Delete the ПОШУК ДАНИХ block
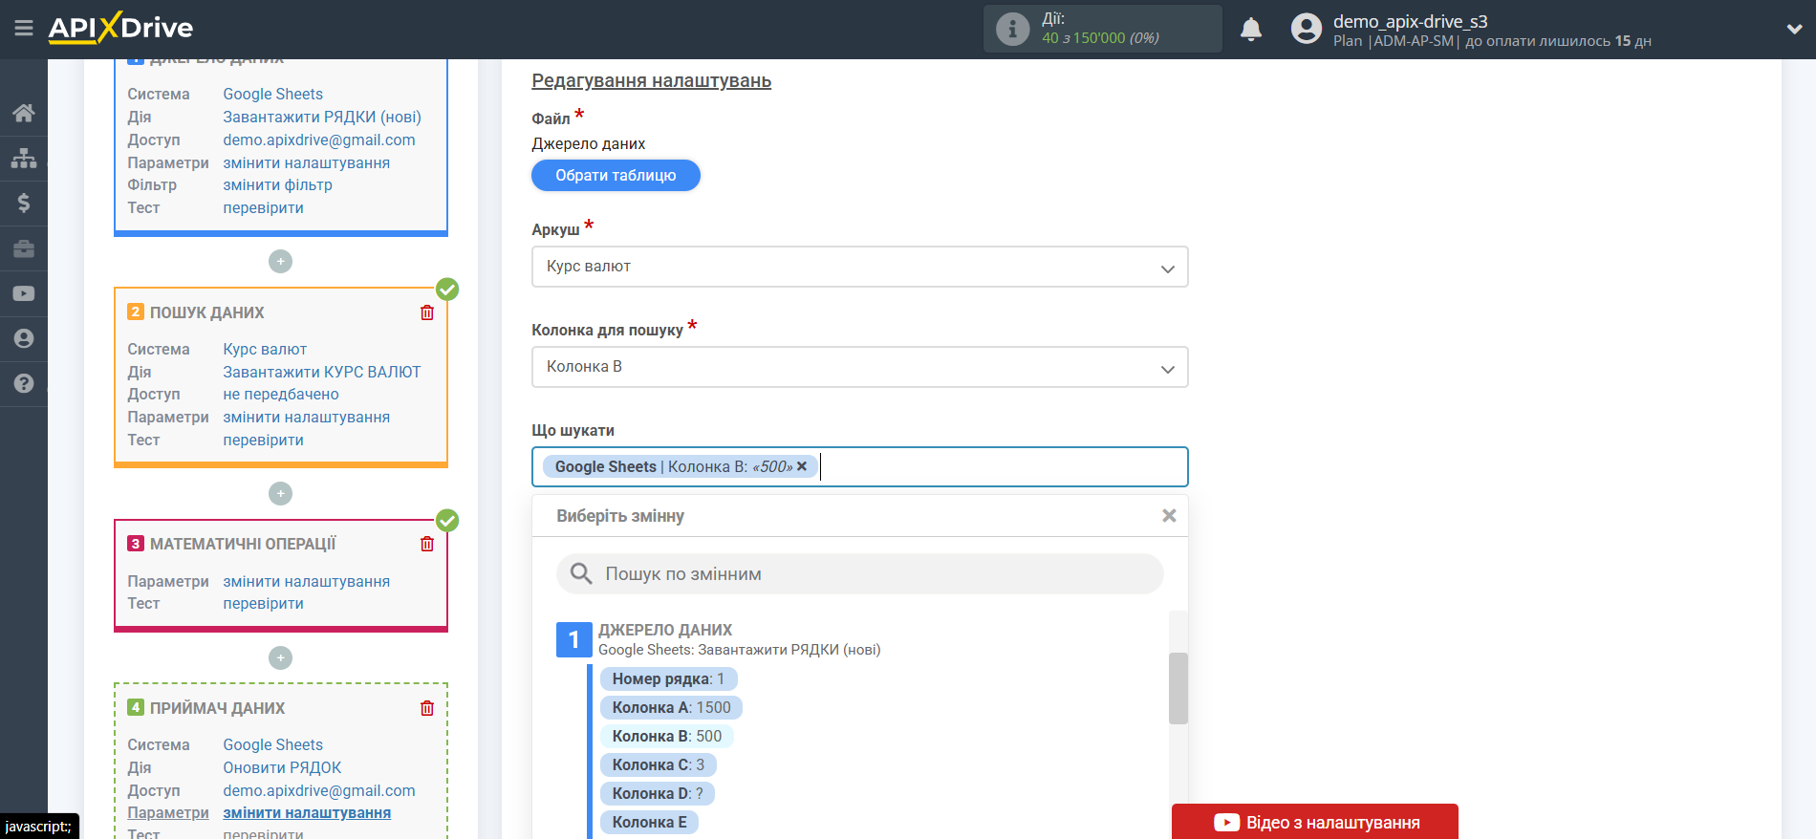 427,312
